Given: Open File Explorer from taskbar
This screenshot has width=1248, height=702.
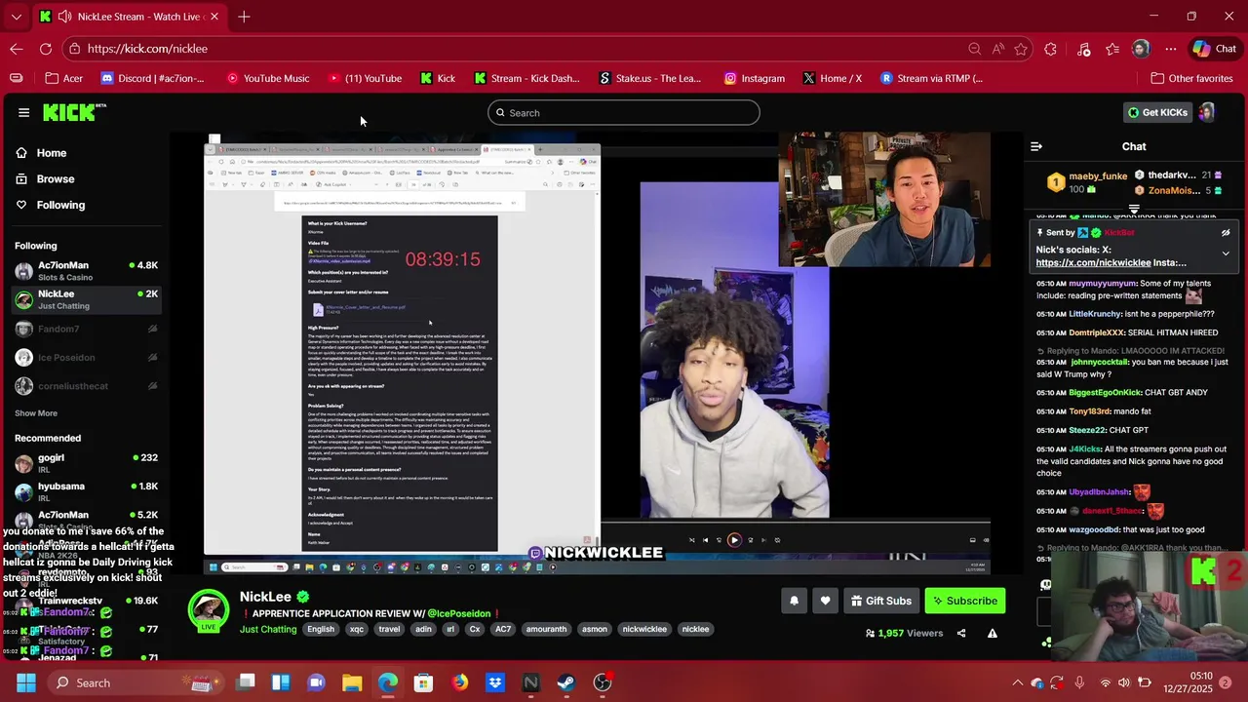Looking at the screenshot, I should [x=352, y=682].
